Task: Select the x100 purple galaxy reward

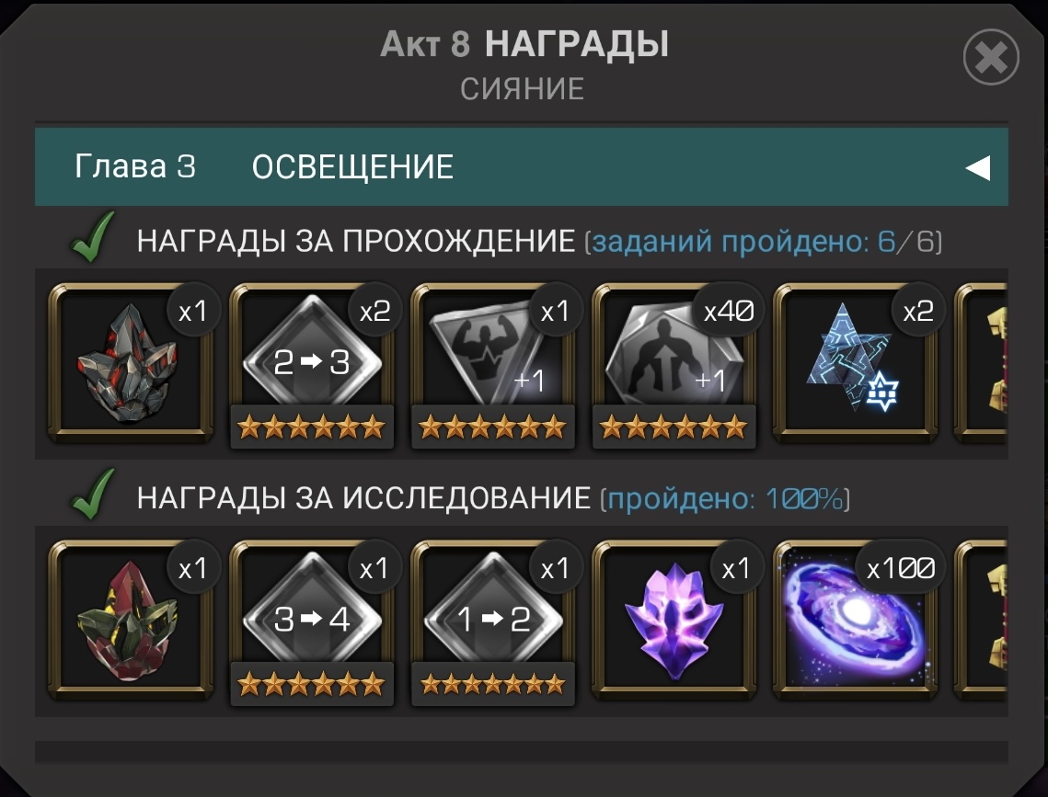Action: (x=856, y=621)
